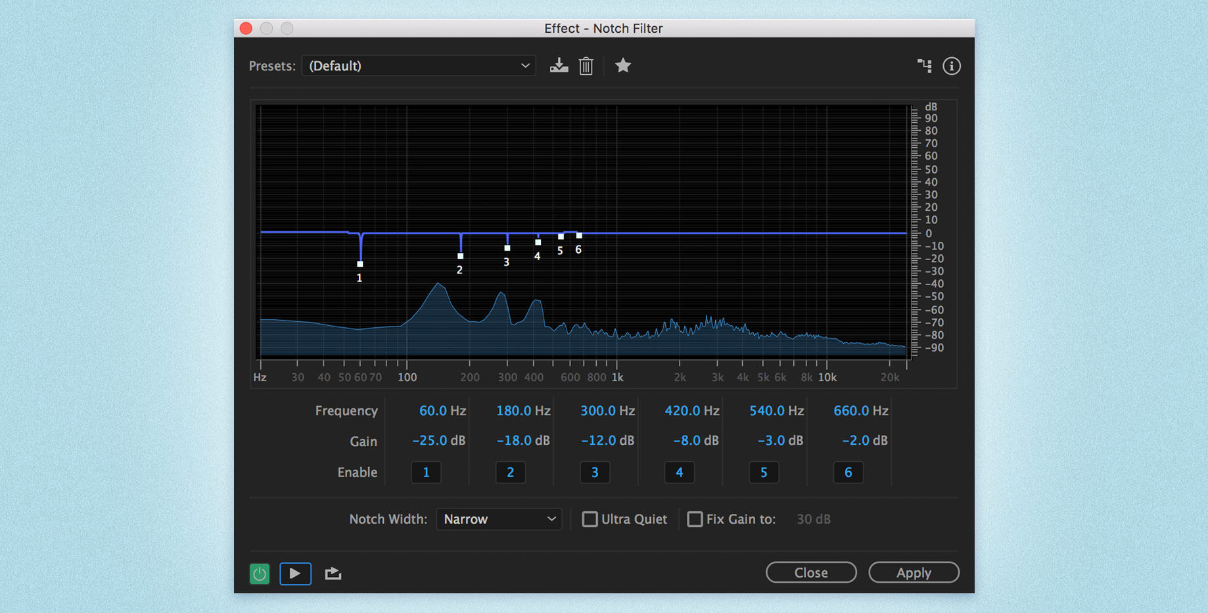Save the current preset

coord(559,66)
